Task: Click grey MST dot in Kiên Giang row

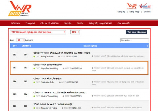Action: [63, 96]
